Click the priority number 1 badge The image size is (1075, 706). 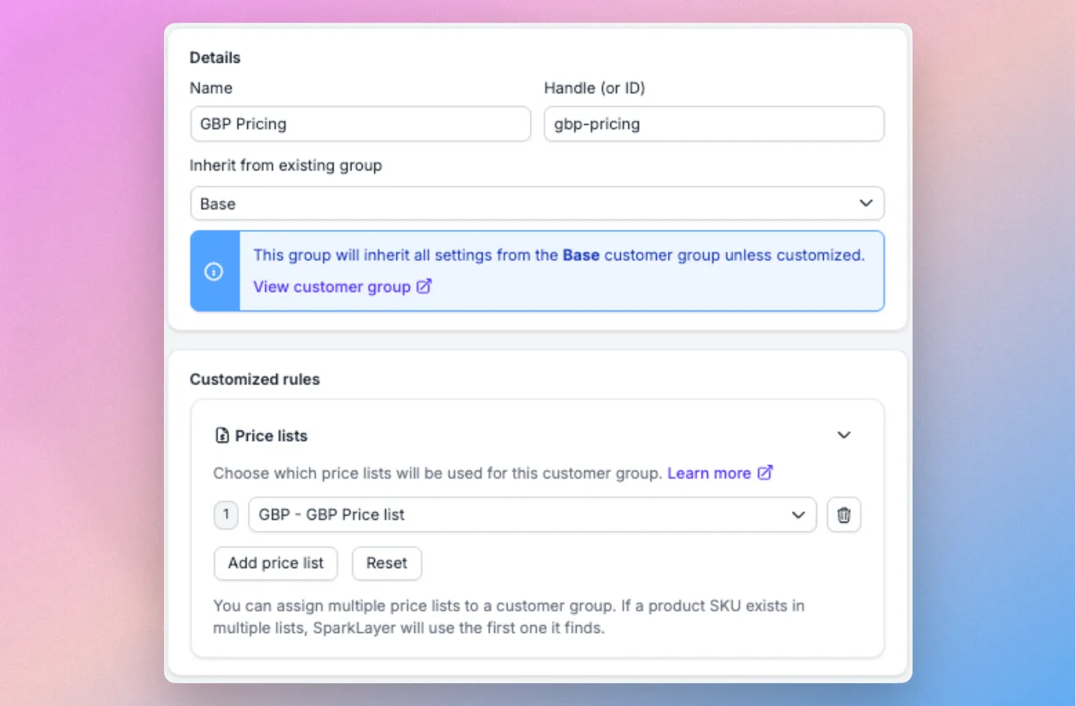click(x=226, y=515)
